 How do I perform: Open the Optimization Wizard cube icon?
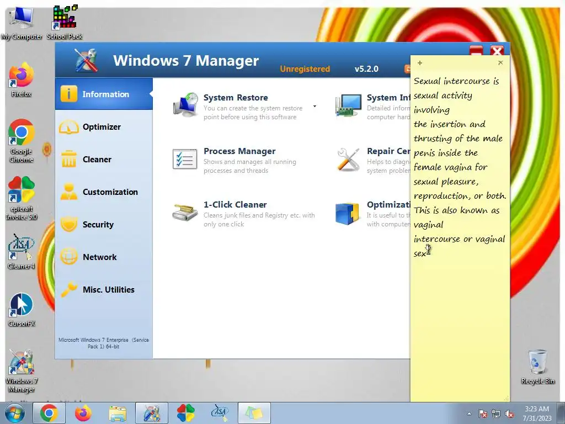[348, 214]
